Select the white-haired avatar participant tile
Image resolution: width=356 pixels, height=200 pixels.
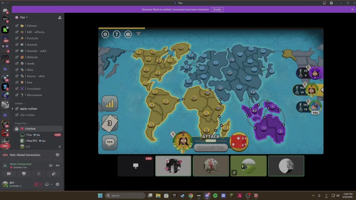286,166
